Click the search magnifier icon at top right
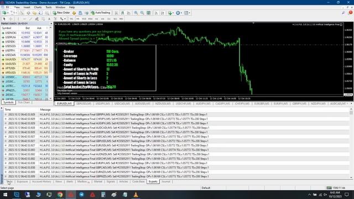 343,13
